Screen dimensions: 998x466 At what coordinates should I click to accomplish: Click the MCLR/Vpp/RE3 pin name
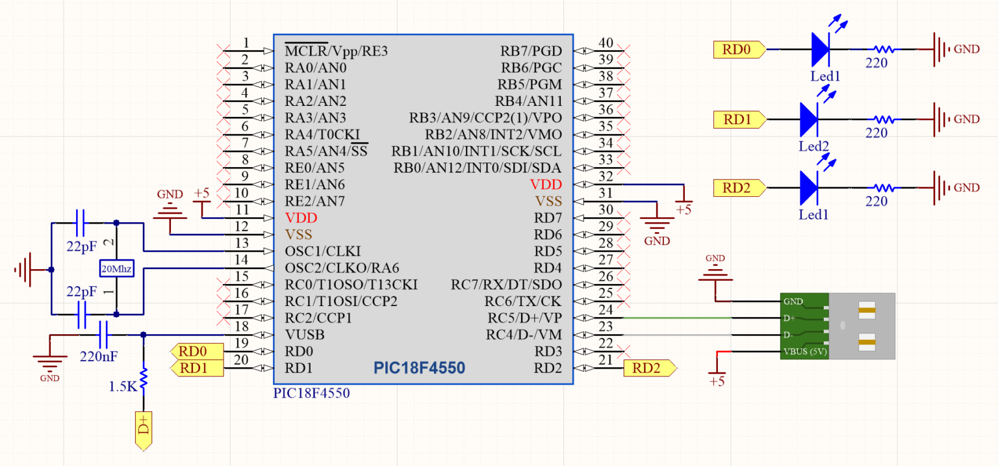tap(336, 51)
